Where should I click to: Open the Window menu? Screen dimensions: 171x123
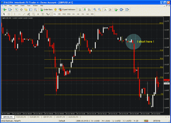[x=35, y=5]
